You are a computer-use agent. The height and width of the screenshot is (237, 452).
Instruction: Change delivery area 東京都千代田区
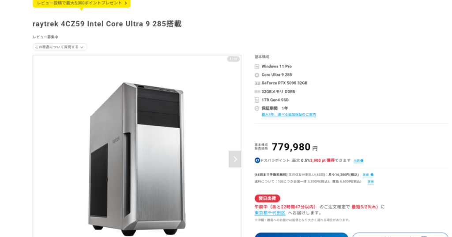click(270, 213)
